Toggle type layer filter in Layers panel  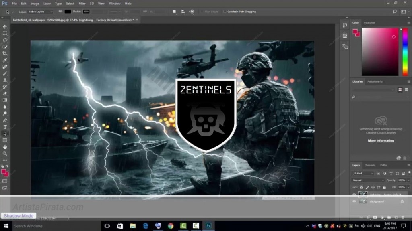coord(391,173)
